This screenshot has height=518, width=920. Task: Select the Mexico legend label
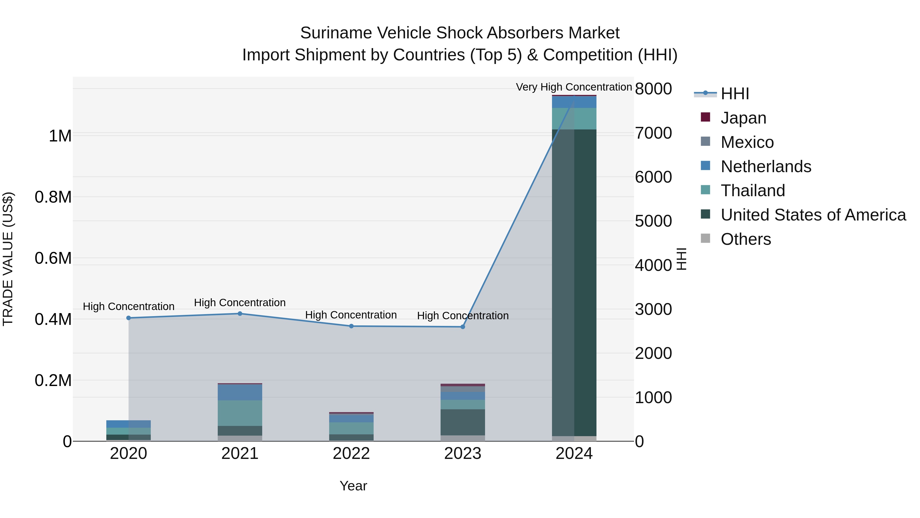(747, 142)
